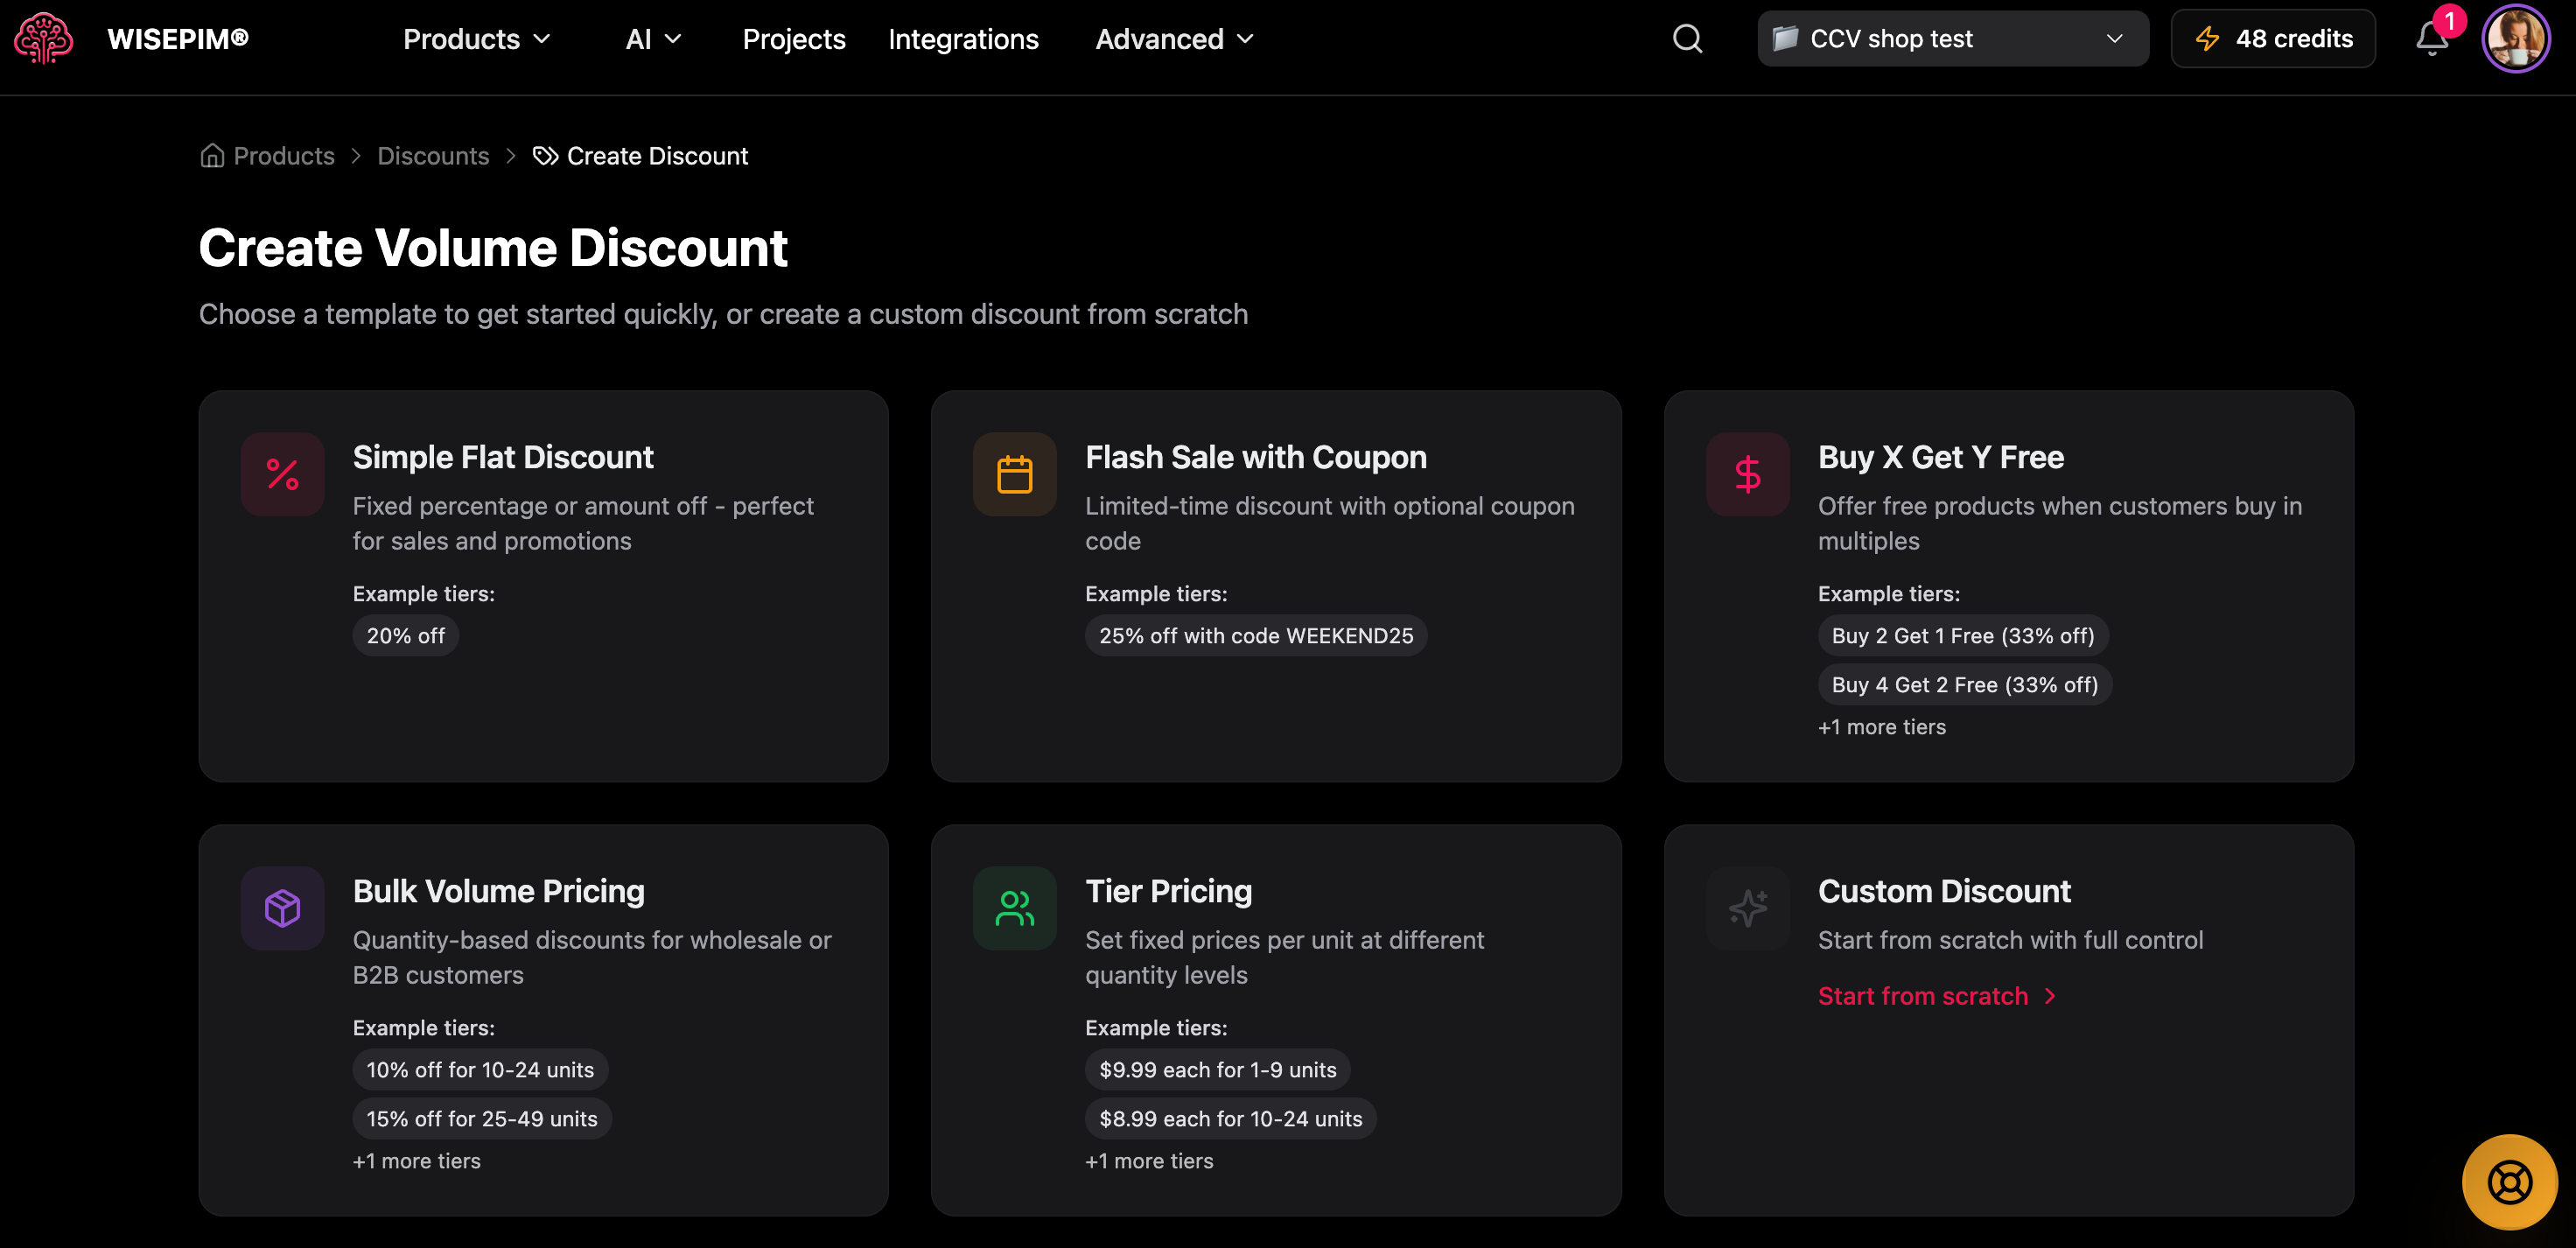2576x1248 pixels.
Task: Open notifications bell icon
Action: (x=2431, y=39)
